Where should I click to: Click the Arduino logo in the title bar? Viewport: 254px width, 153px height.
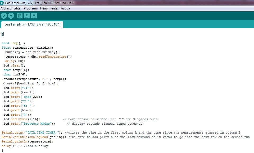tap(3, 3)
